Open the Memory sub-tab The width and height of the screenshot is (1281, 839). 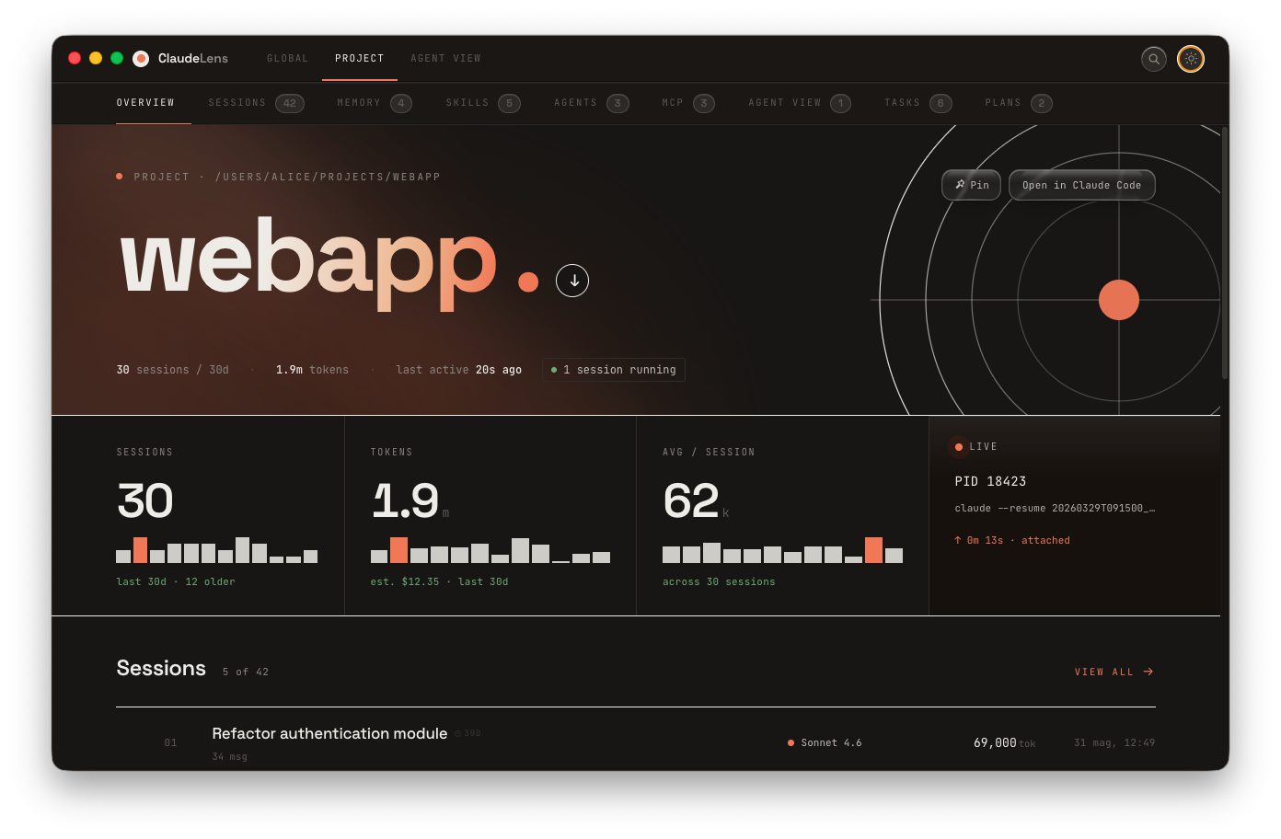tap(375, 103)
